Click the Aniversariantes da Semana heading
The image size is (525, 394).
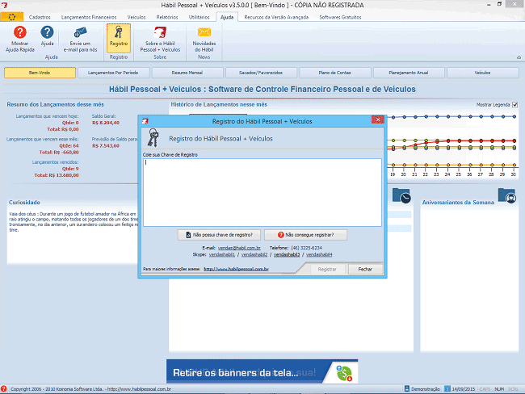(458, 203)
